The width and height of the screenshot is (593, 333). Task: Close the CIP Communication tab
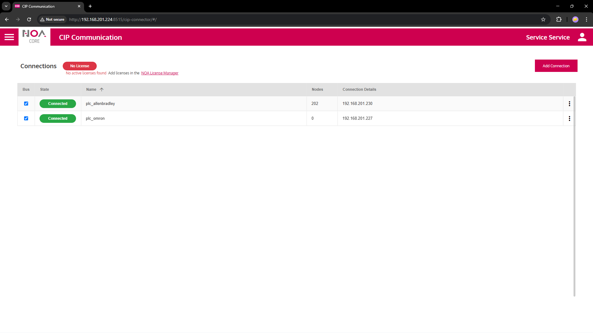click(x=79, y=6)
